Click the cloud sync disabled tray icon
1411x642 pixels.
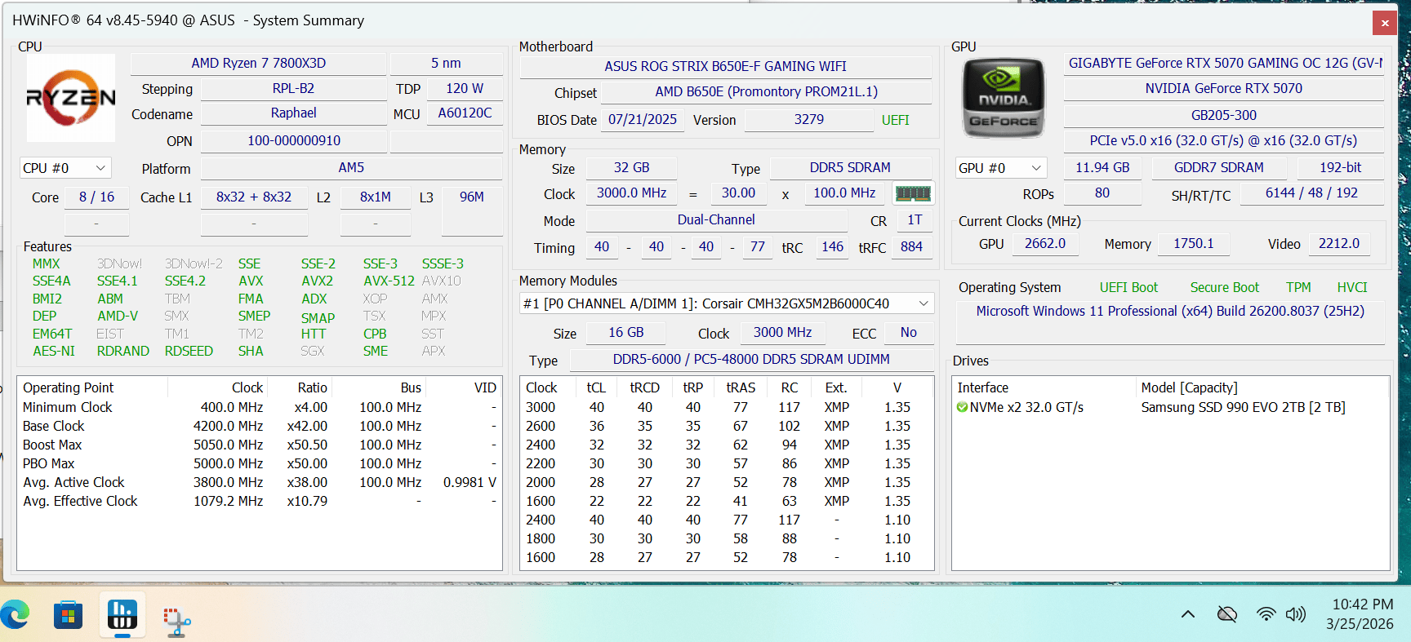1226,614
